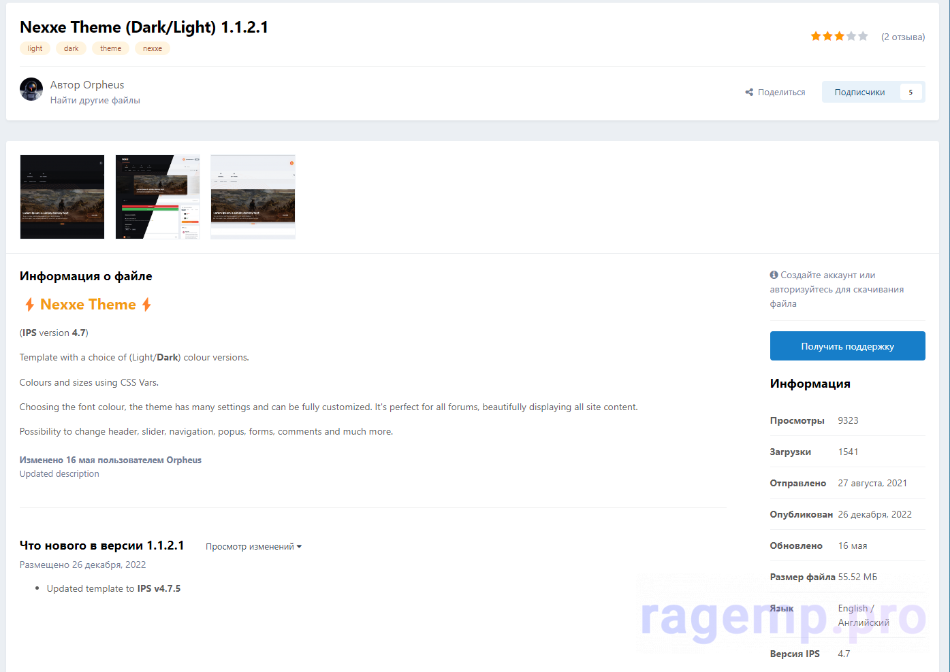This screenshot has width=950, height=672.
Task: Click the info icon beside account notice
Action: (x=774, y=275)
